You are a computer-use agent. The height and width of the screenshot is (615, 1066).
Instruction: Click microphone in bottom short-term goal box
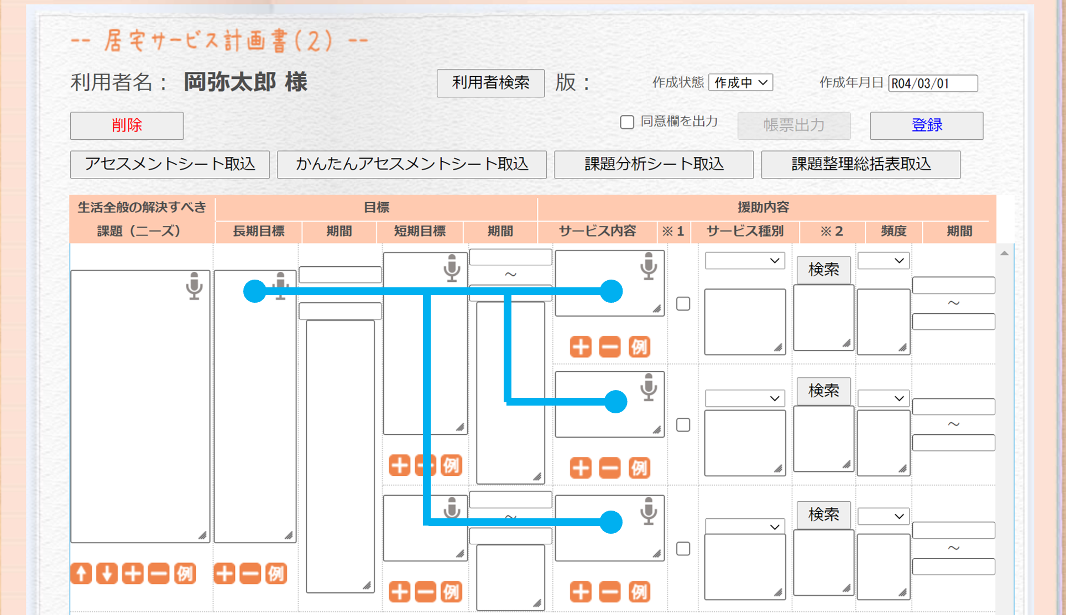[x=452, y=508]
